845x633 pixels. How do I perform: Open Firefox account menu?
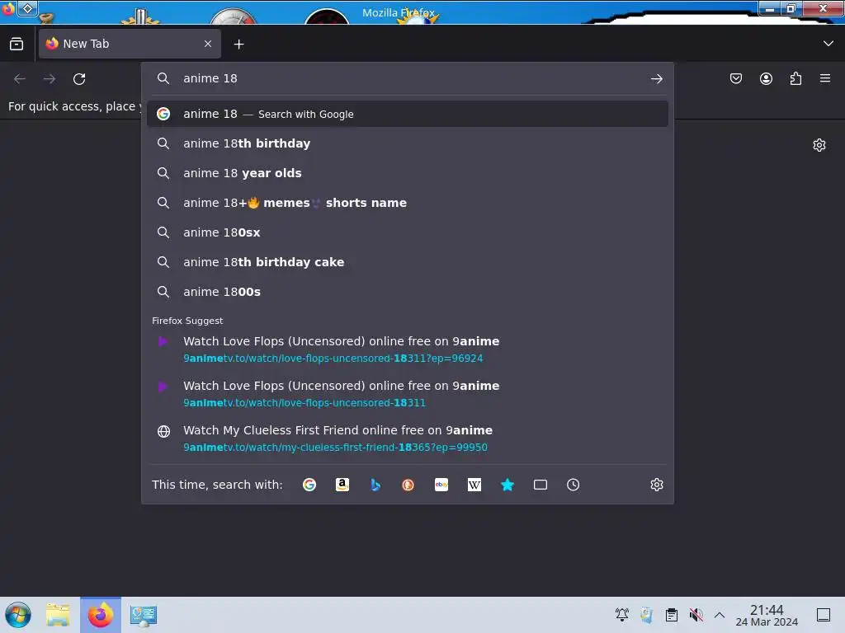click(x=766, y=78)
